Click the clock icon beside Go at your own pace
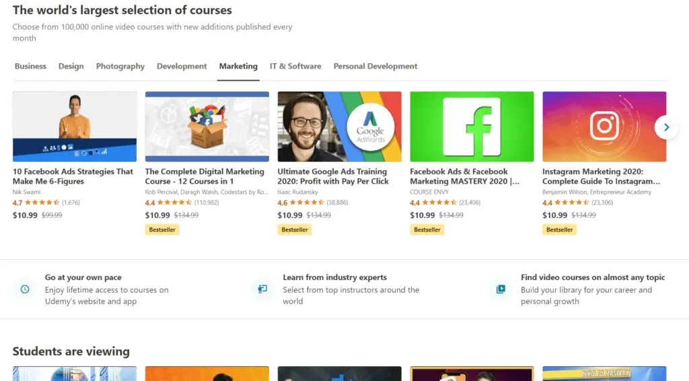The width and height of the screenshot is (689, 381). (x=25, y=289)
